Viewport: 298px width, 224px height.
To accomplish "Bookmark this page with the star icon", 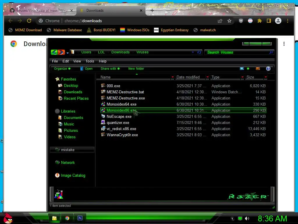I will (x=229, y=21).
